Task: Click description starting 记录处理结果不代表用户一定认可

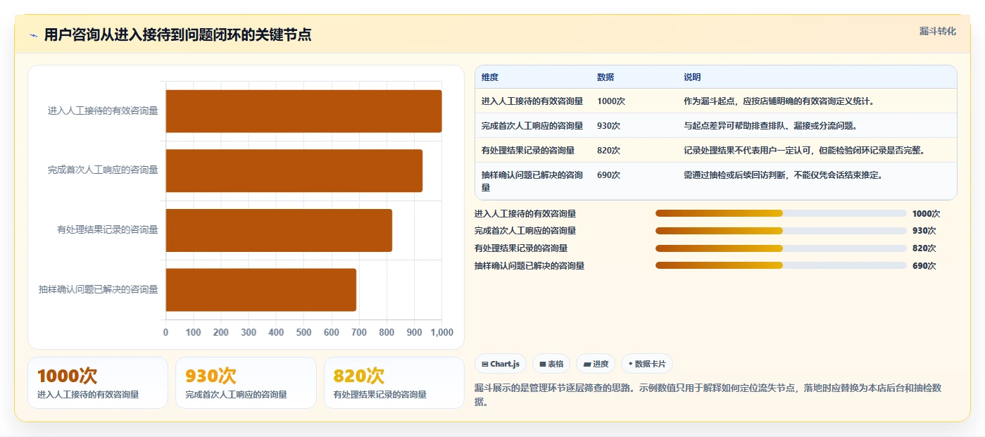Action: pos(804,151)
